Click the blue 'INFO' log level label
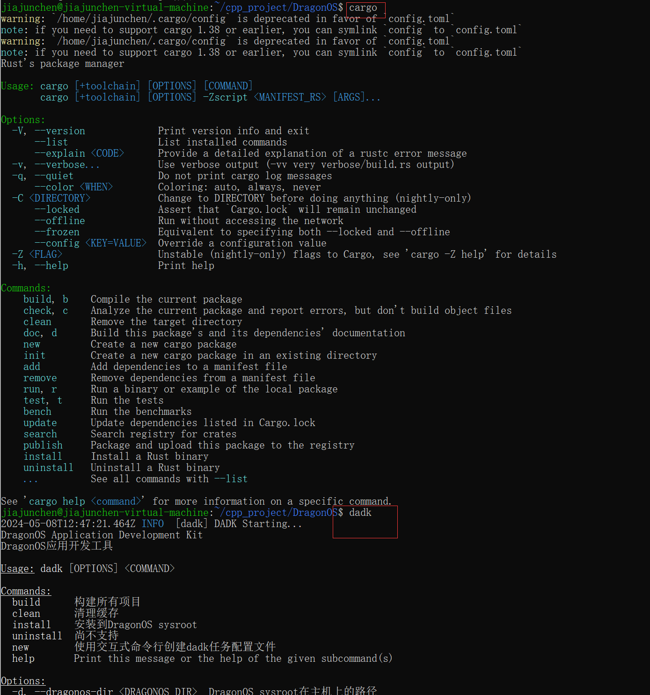The width and height of the screenshot is (650, 695). pos(153,524)
